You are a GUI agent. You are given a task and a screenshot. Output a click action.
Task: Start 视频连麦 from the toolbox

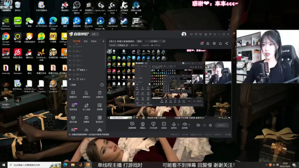tap(73, 107)
